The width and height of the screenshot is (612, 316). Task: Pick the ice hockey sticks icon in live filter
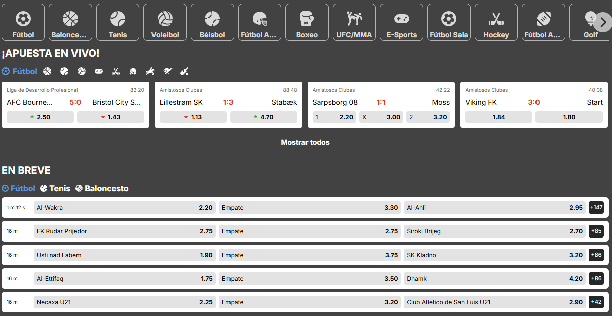(116, 72)
